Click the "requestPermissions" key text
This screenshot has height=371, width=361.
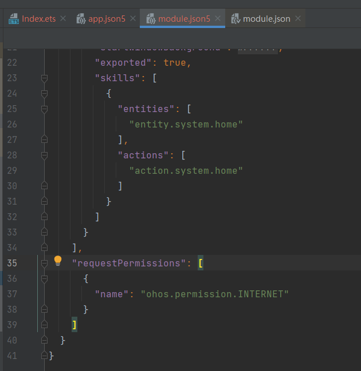pyautogui.click(x=129, y=264)
